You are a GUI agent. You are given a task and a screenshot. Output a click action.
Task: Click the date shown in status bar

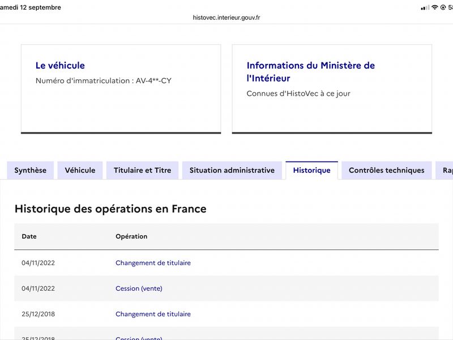pyautogui.click(x=31, y=7)
